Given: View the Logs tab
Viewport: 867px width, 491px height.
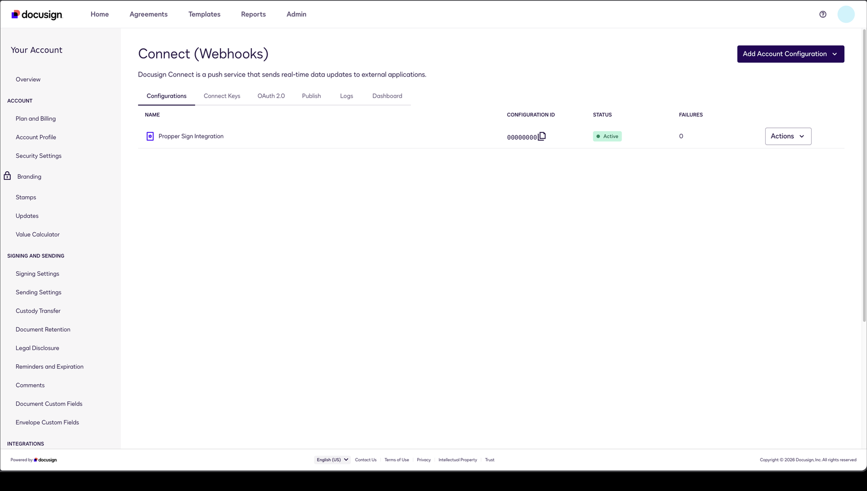Looking at the screenshot, I should coord(347,96).
